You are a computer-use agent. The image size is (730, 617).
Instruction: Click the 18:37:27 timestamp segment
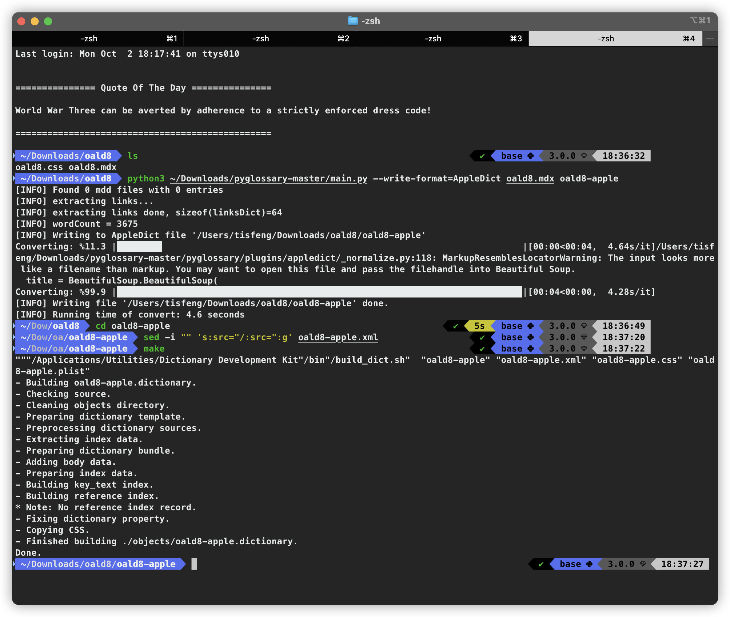(682, 564)
